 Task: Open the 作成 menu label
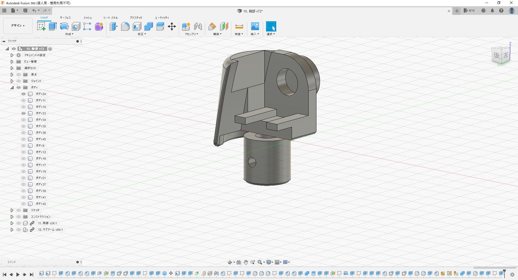pos(69,34)
